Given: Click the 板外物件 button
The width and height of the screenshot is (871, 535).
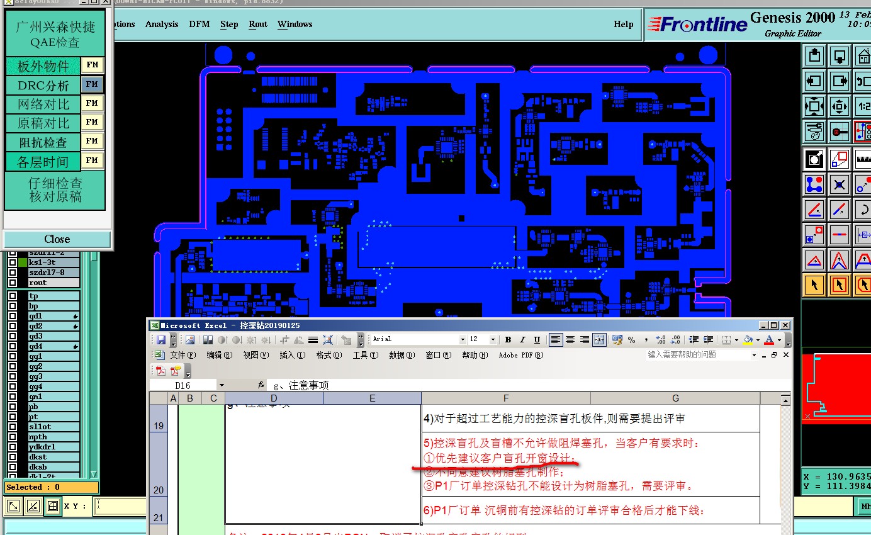Looking at the screenshot, I should pyautogui.click(x=43, y=65).
